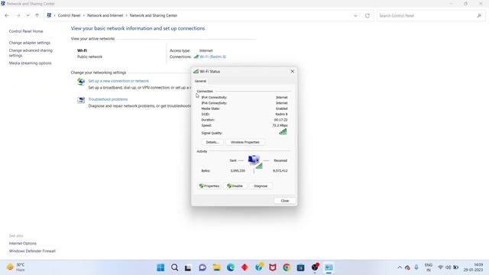Open Media streaming options

[x=30, y=63]
